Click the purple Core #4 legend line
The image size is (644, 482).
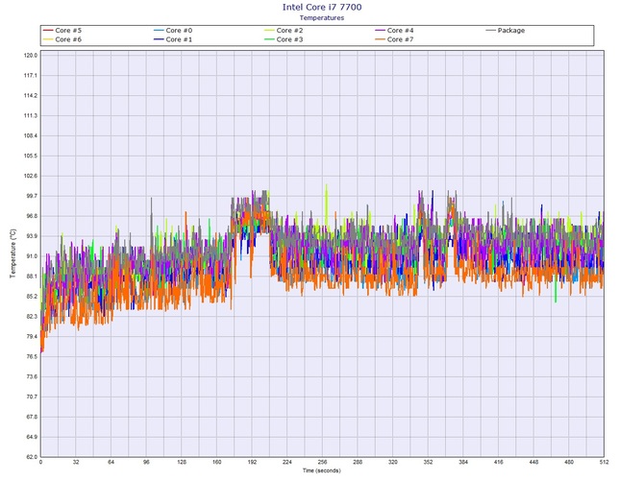click(x=380, y=31)
